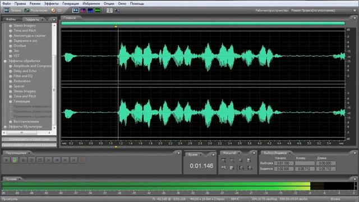Select the Waveform display icon

click(x=76, y=10)
